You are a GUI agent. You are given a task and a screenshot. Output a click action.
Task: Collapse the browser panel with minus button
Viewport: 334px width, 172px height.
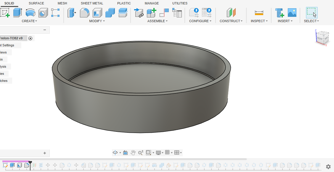click(45, 30)
